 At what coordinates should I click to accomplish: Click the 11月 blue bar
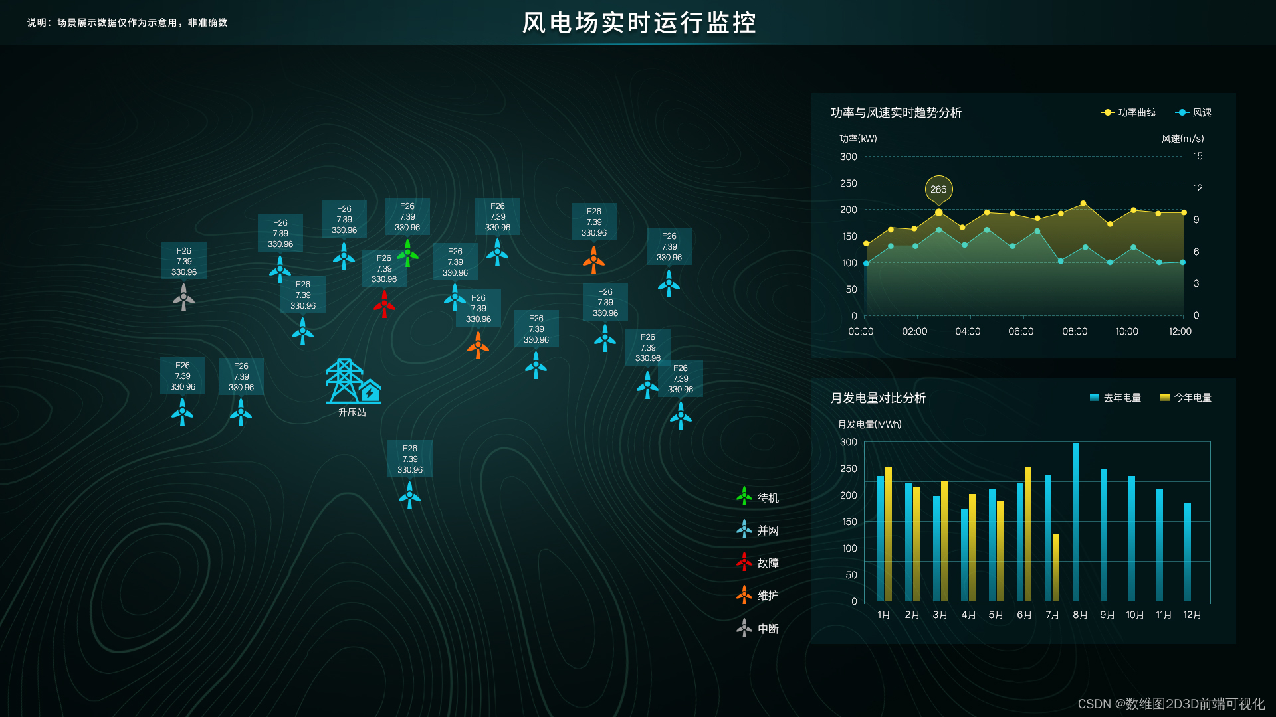click(1160, 546)
